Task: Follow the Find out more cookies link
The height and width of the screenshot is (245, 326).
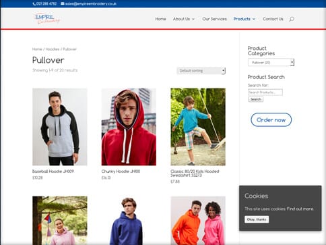Action: [x=300, y=209]
